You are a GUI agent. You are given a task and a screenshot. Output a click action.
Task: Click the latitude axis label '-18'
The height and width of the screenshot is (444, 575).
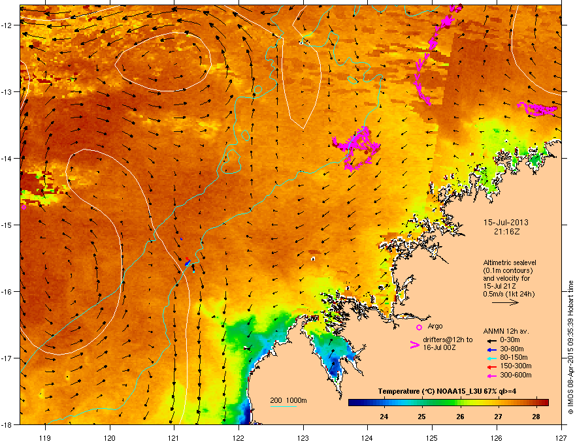6,424
